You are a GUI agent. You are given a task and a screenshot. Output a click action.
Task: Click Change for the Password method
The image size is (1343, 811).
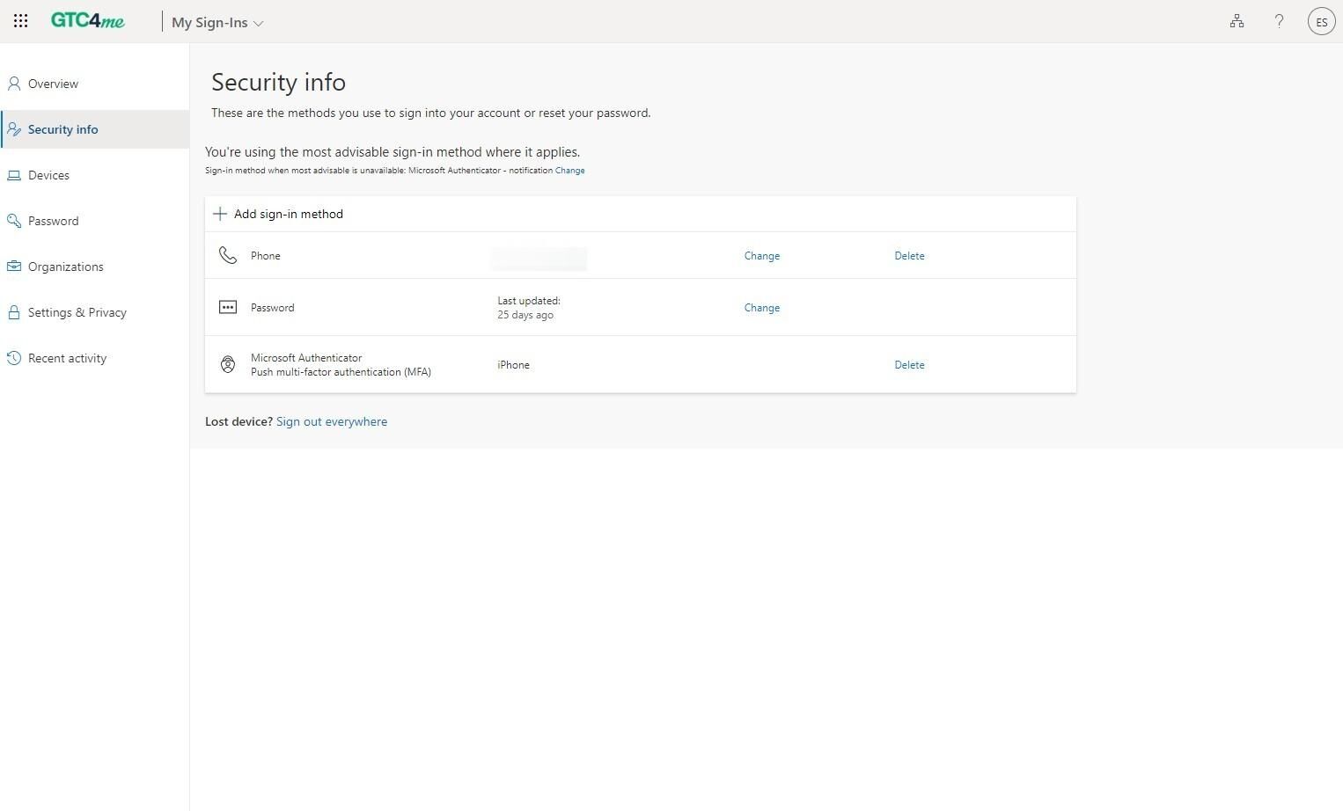(761, 308)
